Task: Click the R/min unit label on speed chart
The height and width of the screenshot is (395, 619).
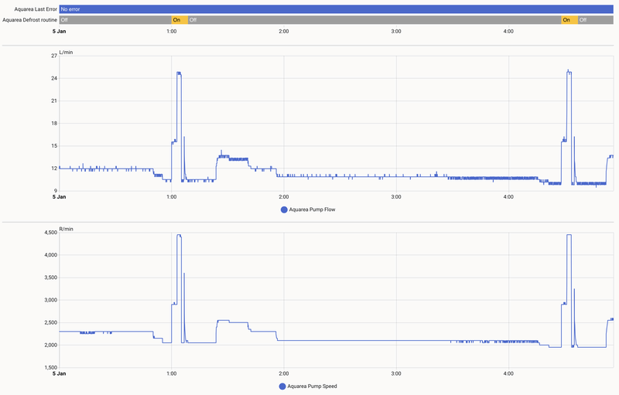Action: point(66,229)
